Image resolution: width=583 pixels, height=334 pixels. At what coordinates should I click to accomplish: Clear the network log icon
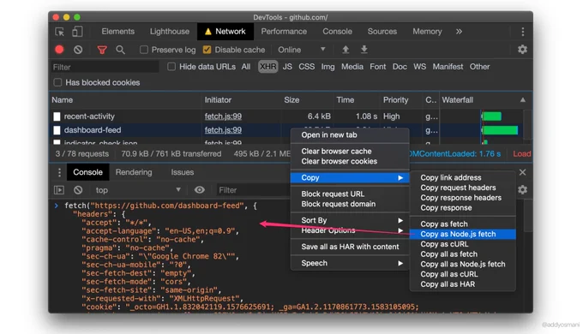click(78, 50)
